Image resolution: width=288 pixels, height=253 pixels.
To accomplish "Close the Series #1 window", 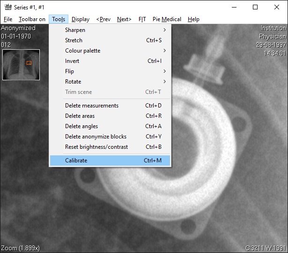I will point(277,7).
